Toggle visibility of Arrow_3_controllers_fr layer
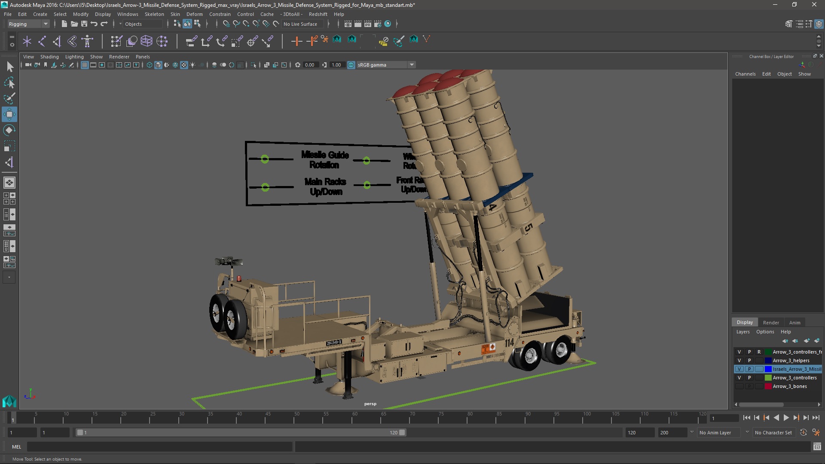This screenshot has width=825, height=464. tap(739, 352)
